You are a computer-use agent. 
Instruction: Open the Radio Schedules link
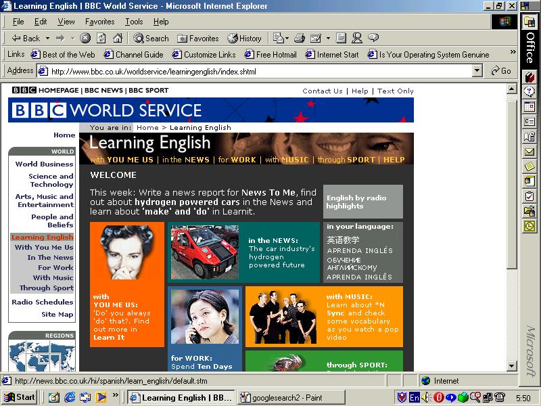43,302
